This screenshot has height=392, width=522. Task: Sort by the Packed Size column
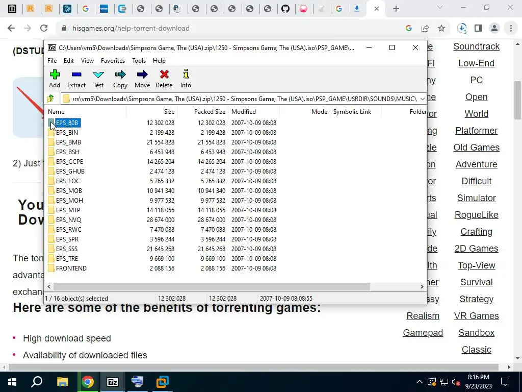pyautogui.click(x=203, y=112)
